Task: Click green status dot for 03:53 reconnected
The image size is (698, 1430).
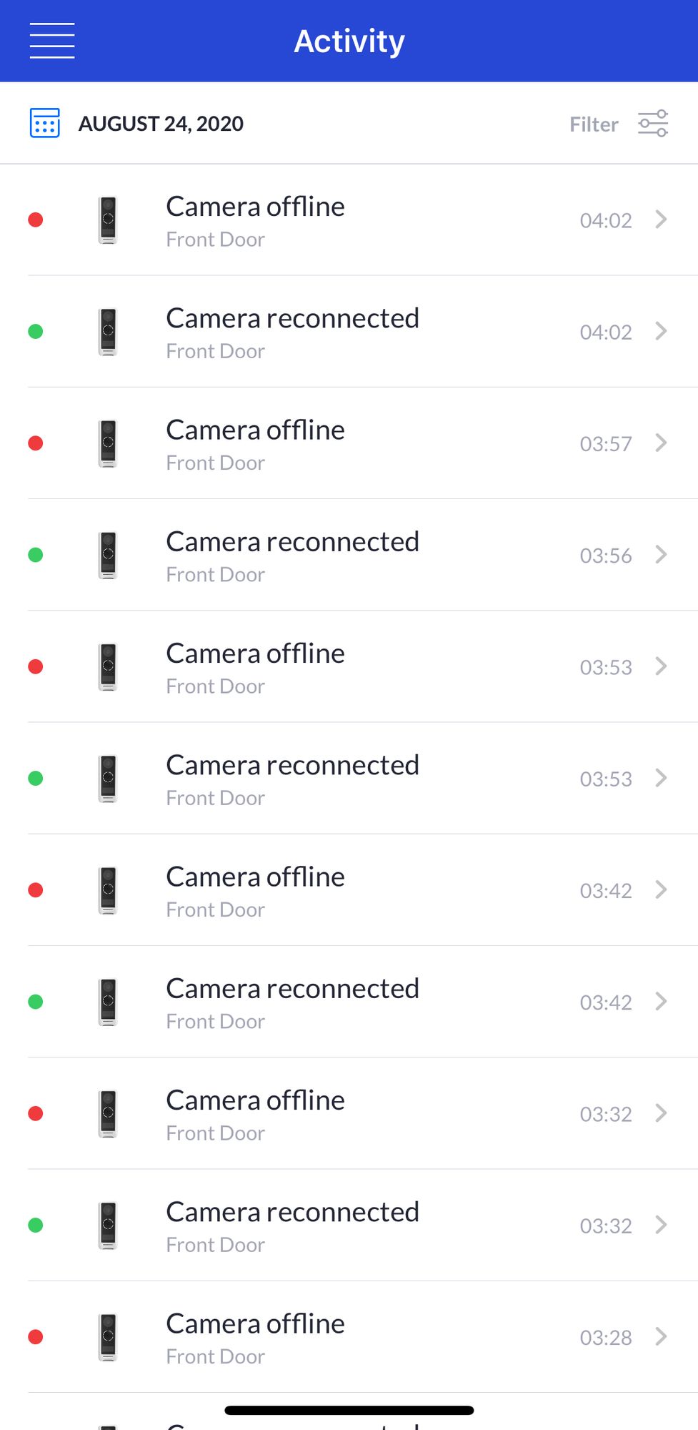Action: (36, 779)
